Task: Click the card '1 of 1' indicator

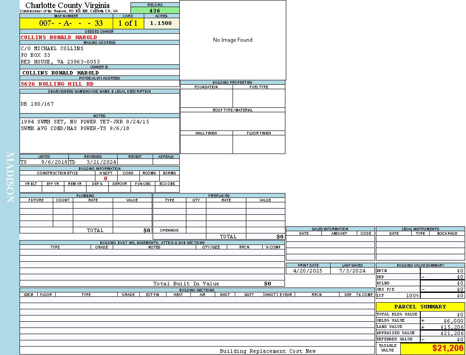Action: pos(128,23)
